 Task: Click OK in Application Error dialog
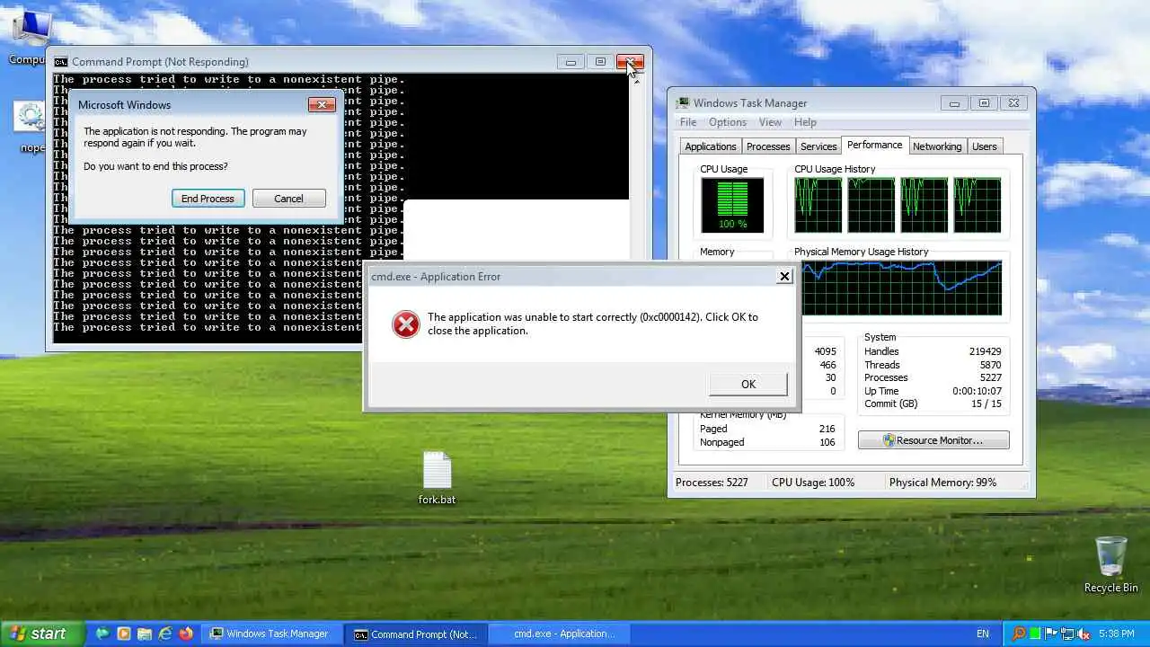click(748, 384)
